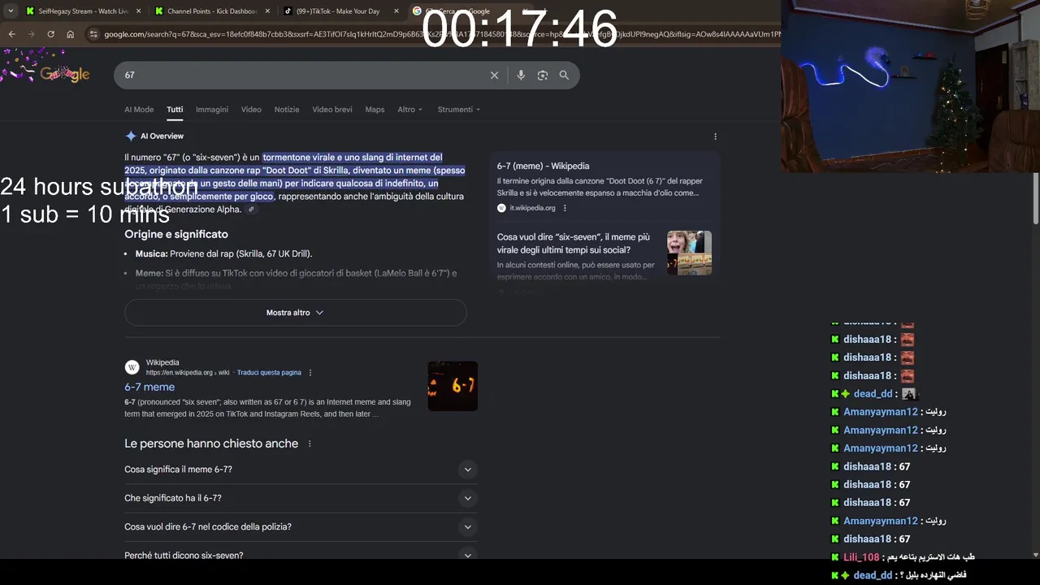The width and height of the screenshot is (1040, 585).
Task: Click the webcam feed overlay
Action: 910,86
